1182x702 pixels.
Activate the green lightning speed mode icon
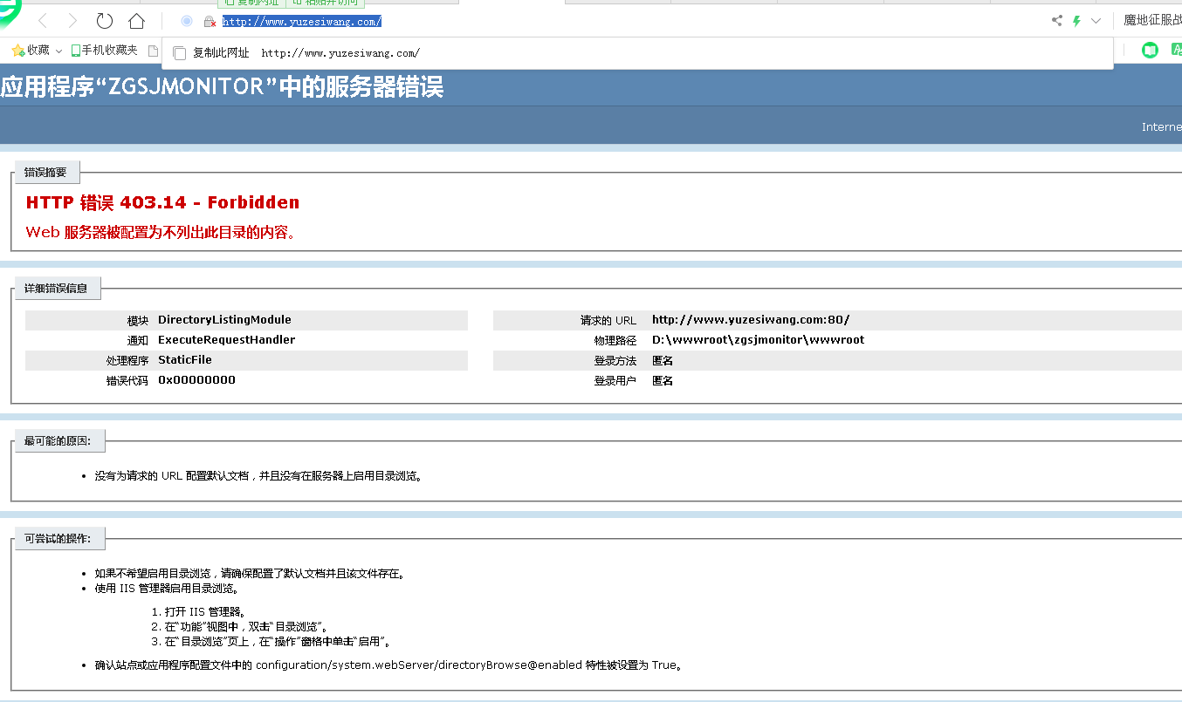pyautogui.click(x=1077, y=20)
